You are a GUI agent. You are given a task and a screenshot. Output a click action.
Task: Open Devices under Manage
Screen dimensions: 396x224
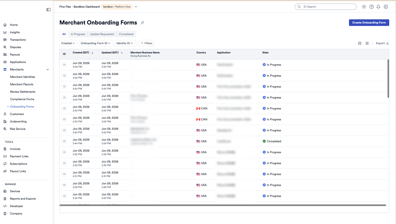point(15,191)
